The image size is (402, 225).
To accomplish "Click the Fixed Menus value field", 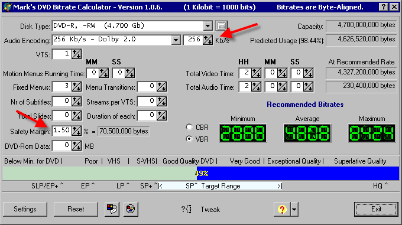I will (x=61, y=87).
